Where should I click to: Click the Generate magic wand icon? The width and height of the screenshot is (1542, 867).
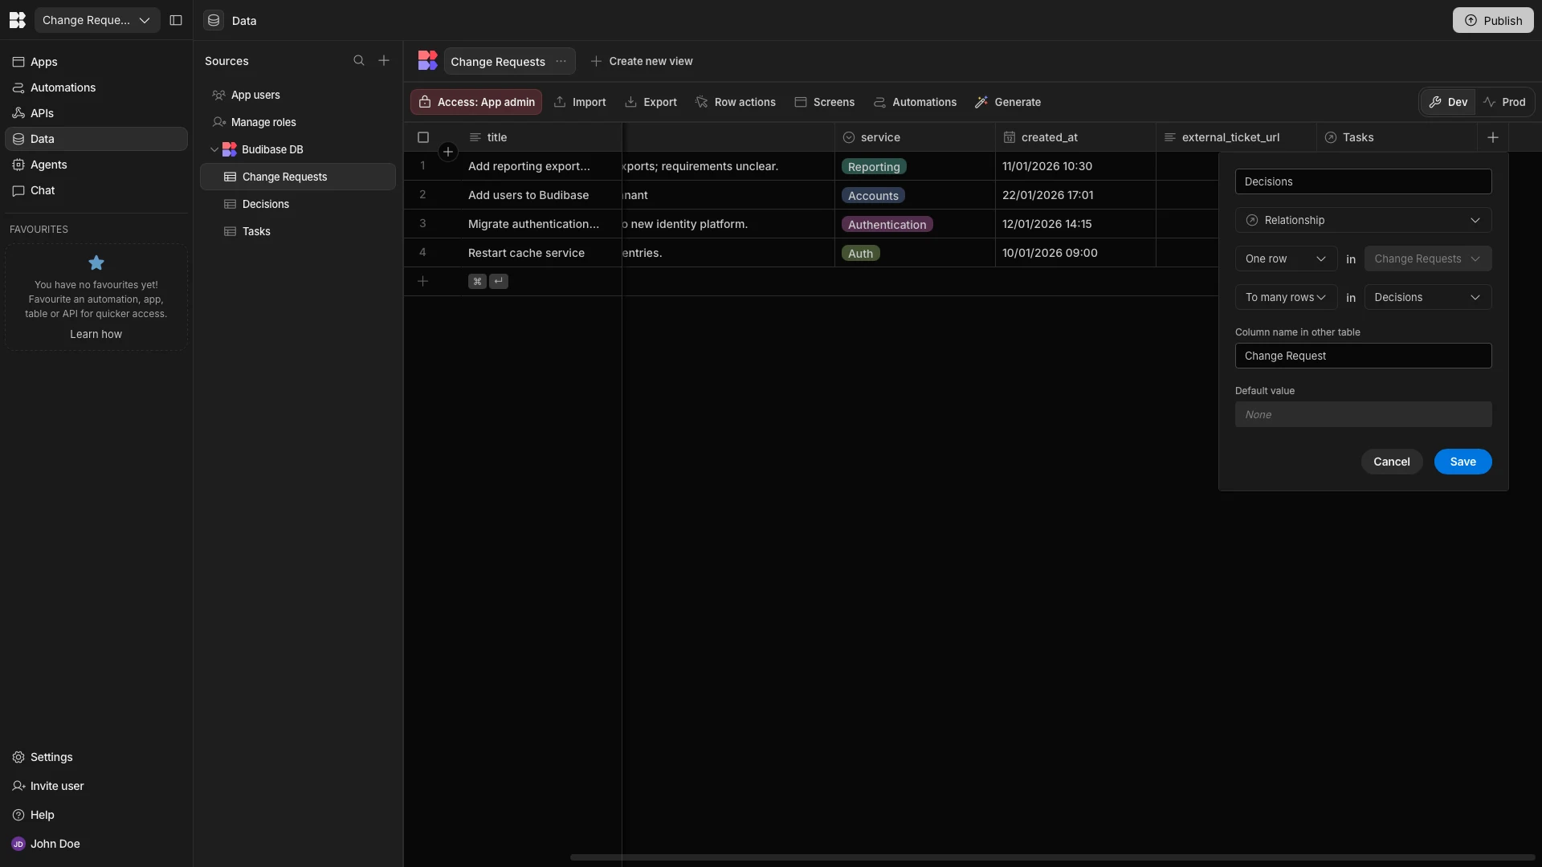pyautogui.click(x=981, y=102)
